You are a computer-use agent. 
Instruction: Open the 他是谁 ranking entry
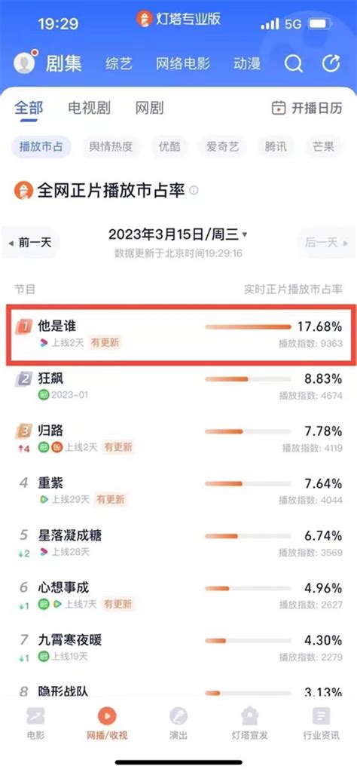[x=178, y=334]
